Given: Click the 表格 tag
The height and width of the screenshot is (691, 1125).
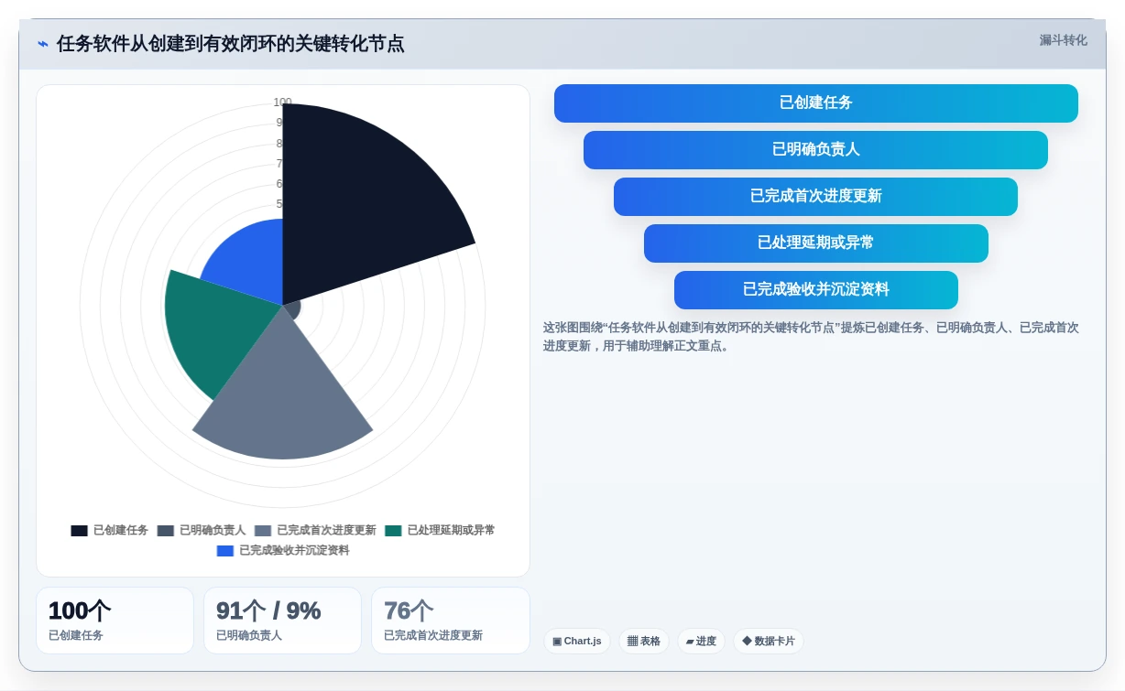Looking at the screenshot, I should (x=644, y=642).
